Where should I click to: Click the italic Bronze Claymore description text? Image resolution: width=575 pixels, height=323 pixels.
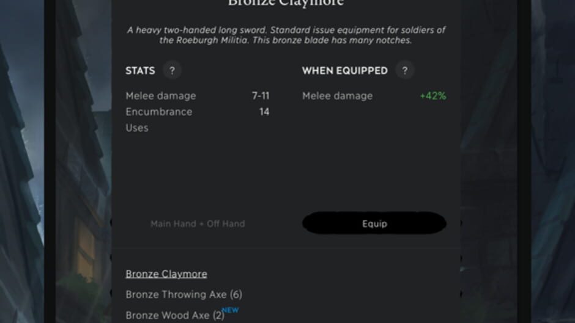tap(286, 35)
